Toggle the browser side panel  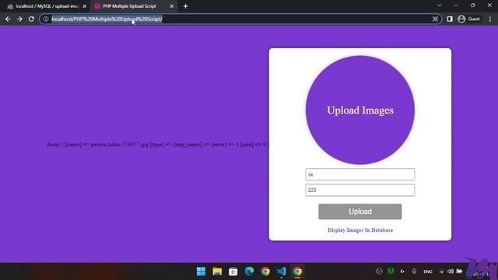(450, 19)
